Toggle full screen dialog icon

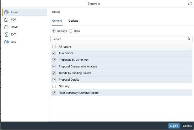190,4
